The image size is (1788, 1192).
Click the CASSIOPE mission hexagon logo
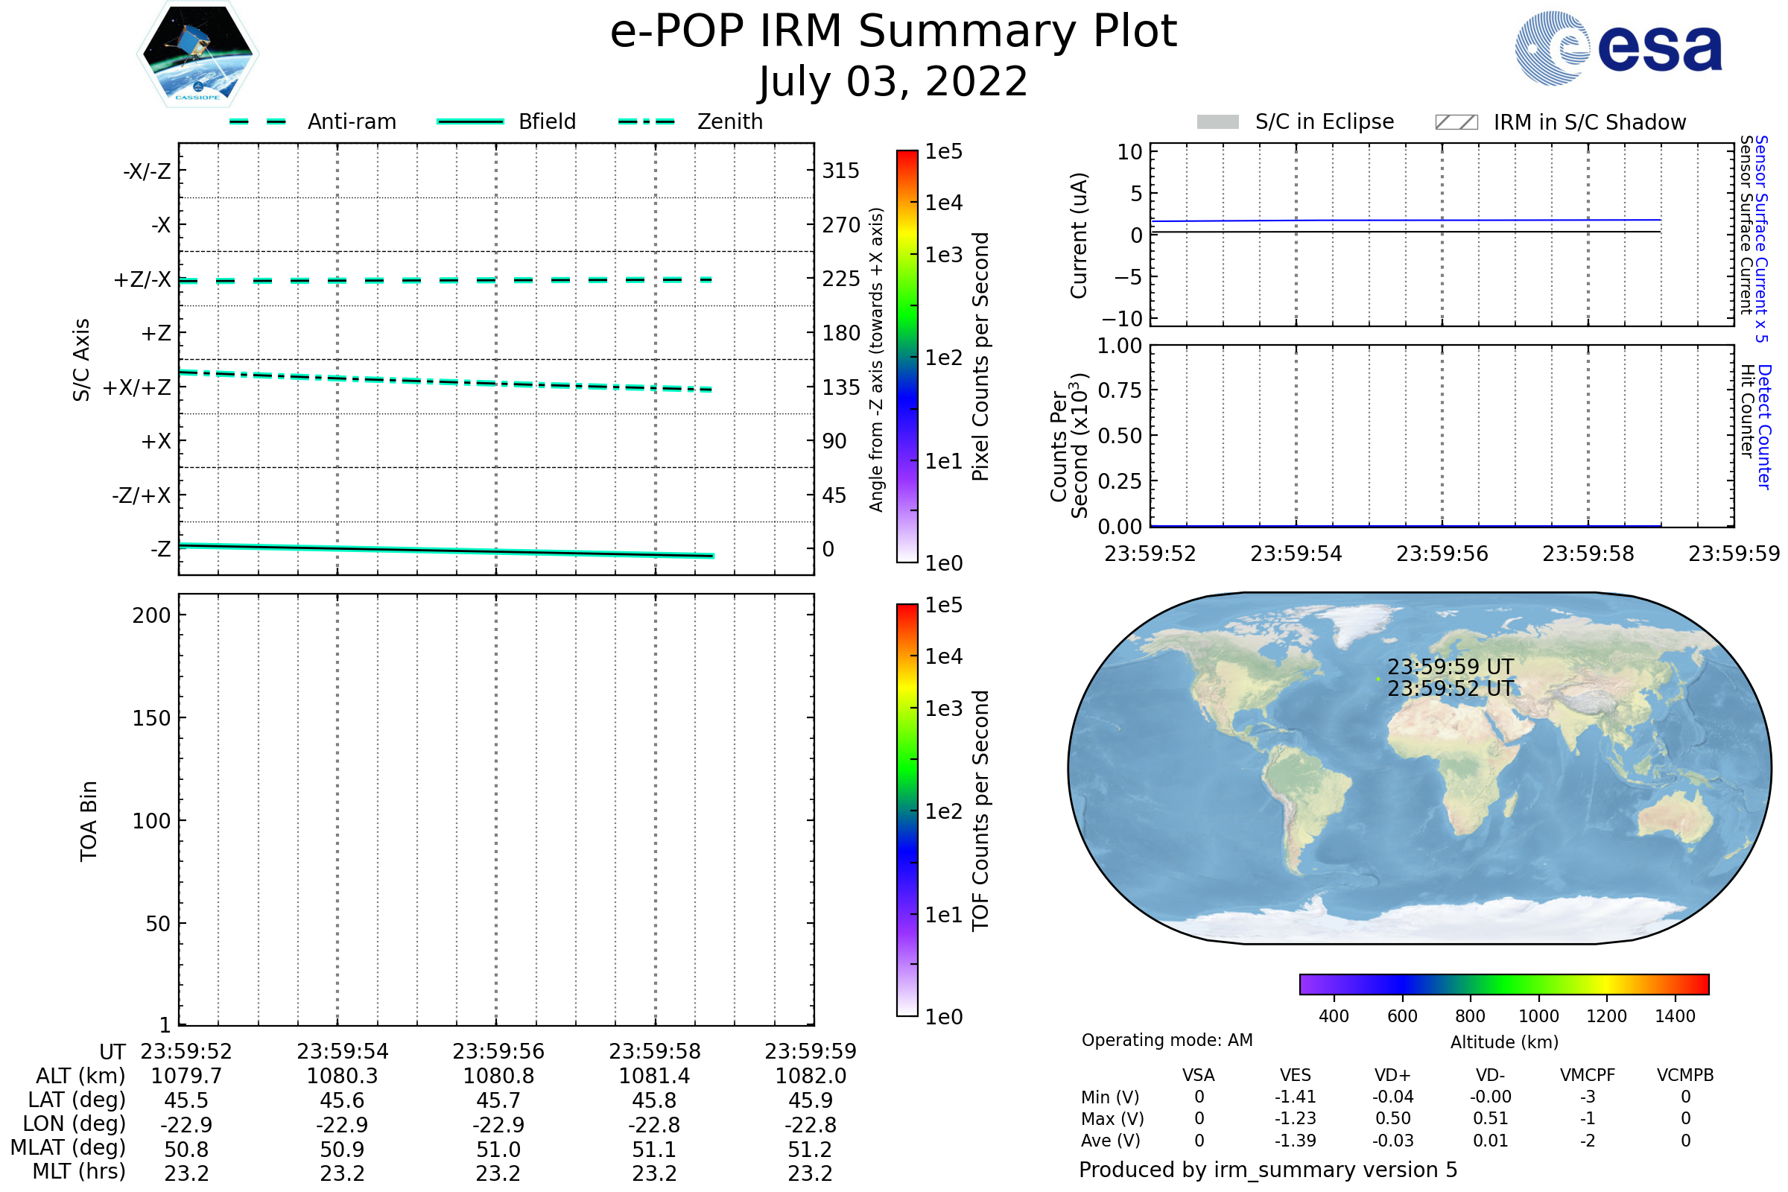tap(197, 54)
